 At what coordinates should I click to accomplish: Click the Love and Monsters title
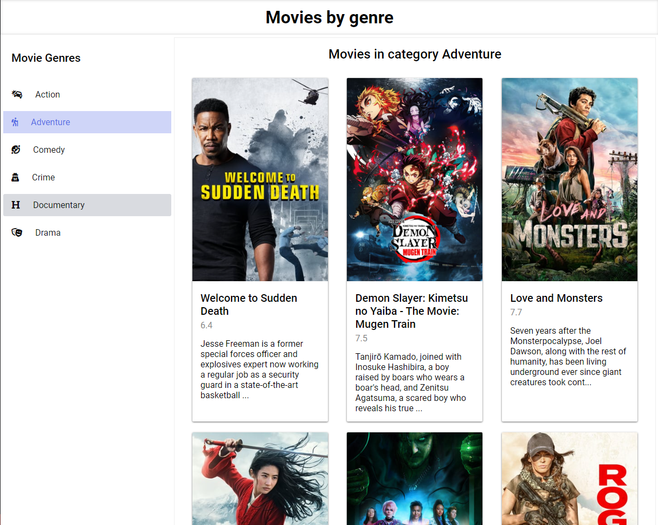(556, 298)
